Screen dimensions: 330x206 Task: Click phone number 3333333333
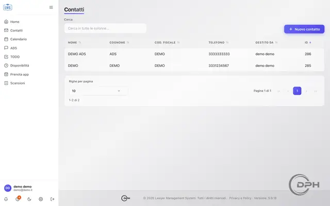pyautogui.click(x=219, y=54)
